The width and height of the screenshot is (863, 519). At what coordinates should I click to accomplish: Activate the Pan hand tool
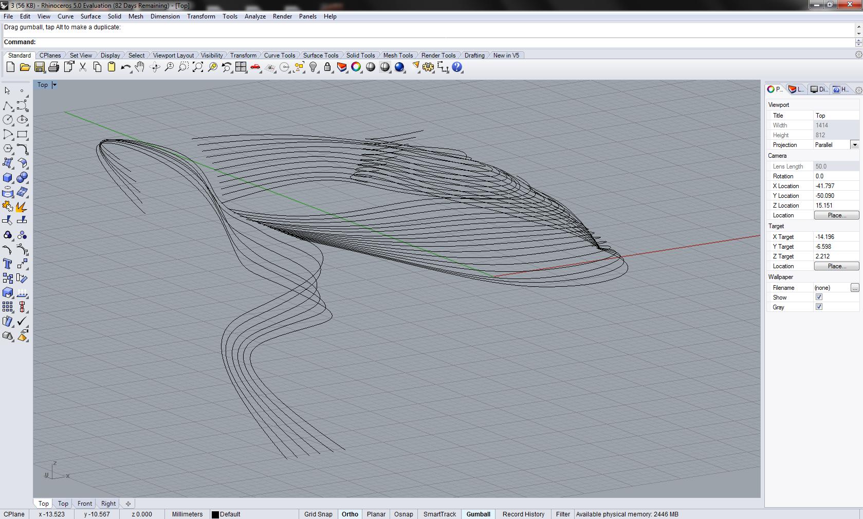pyautogui.click(x=140, y=67)
